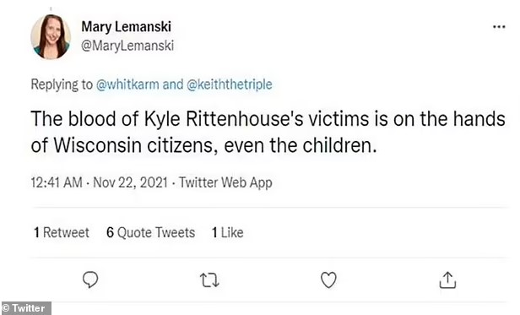Image resolution: width=520 pixels, height=315 pixels.
Task: Click the reply speech bubble icon
Action: pyautogui.click(x=90, y=280)
